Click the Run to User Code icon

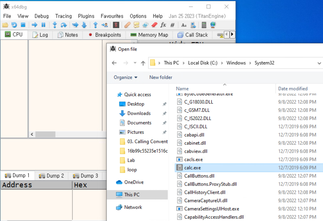[x=105, y=25]
